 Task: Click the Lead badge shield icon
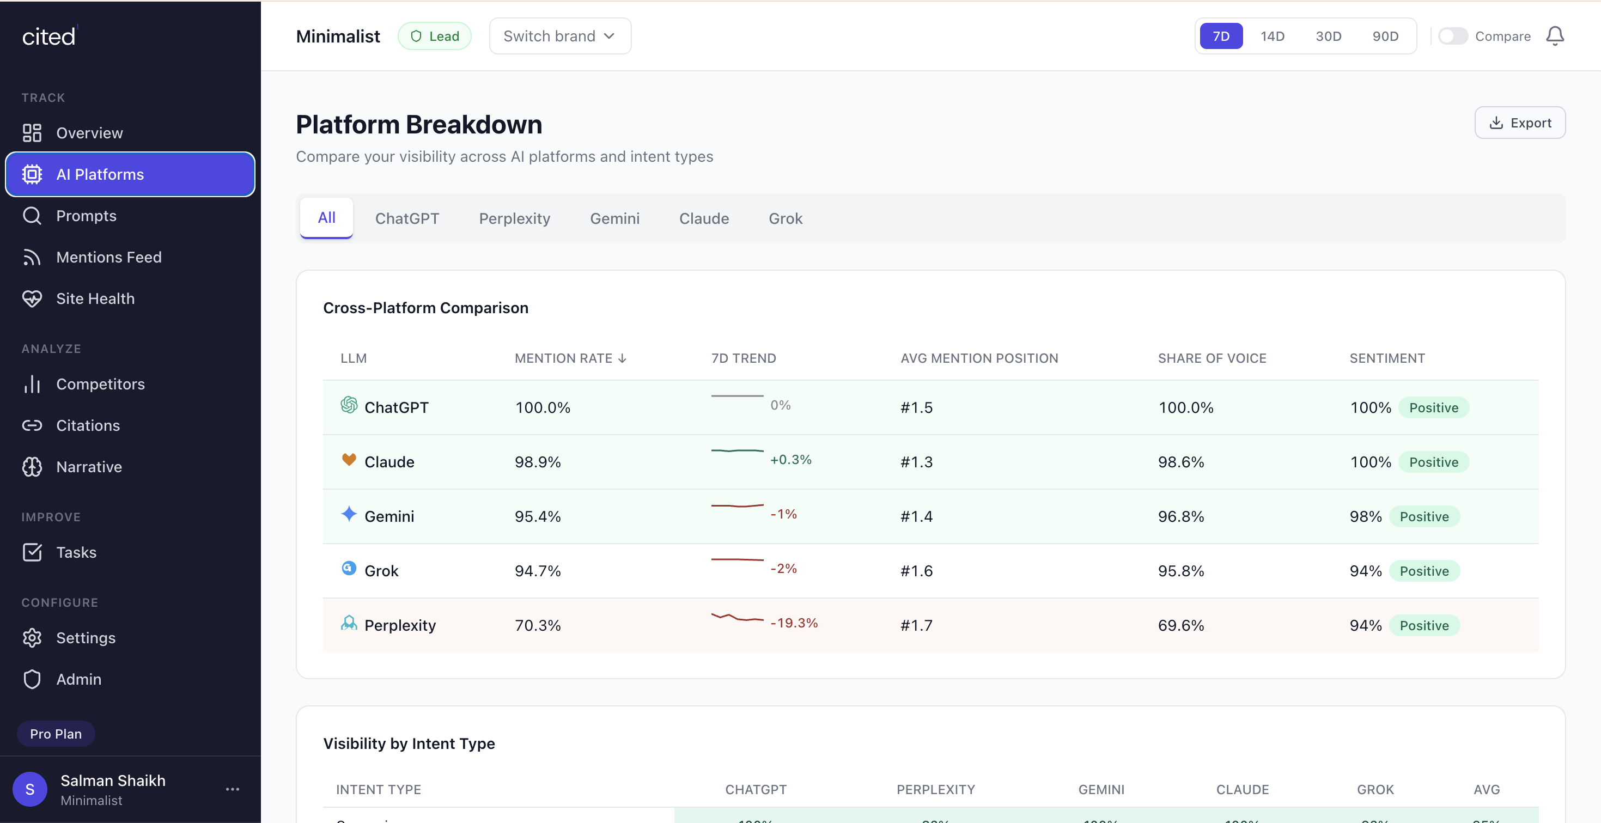tap(416, 36)
